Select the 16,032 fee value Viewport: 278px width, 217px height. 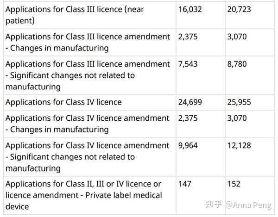click(x=190, y=9)
